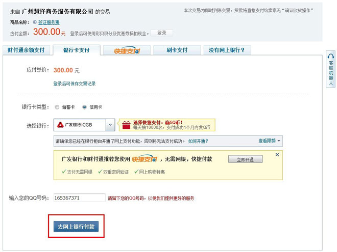This screenshot has width=337, height=252.
Task: Open the 没有网上银行? tab
Action: point(227,50)
